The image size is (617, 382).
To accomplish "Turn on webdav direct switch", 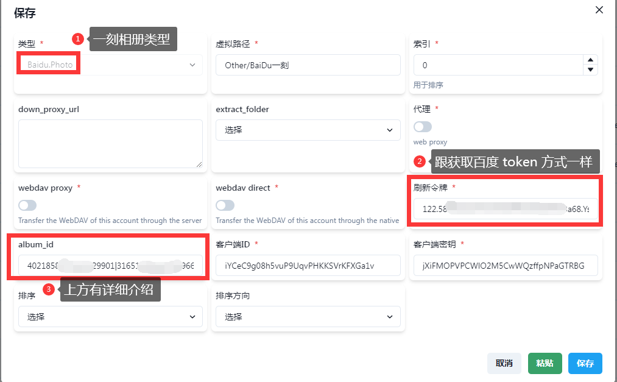I will (x=225, y=205).
